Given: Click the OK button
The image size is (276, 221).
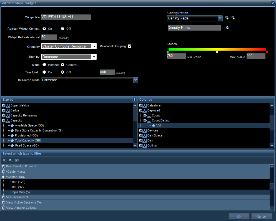Looking at the screenshot, I should 239,217.
